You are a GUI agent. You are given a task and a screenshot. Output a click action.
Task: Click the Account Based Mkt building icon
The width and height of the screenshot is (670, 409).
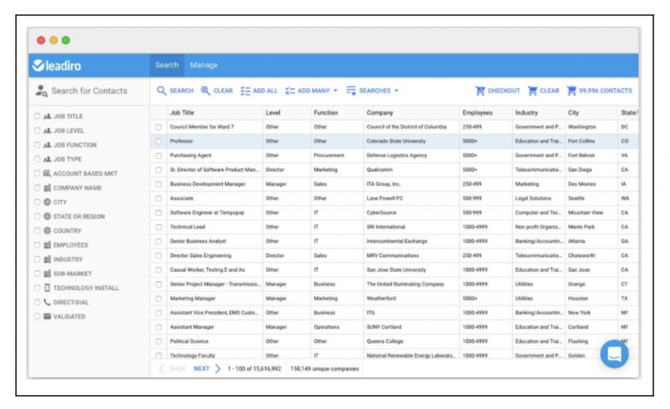pyautogui.click(x=47, y=173)
